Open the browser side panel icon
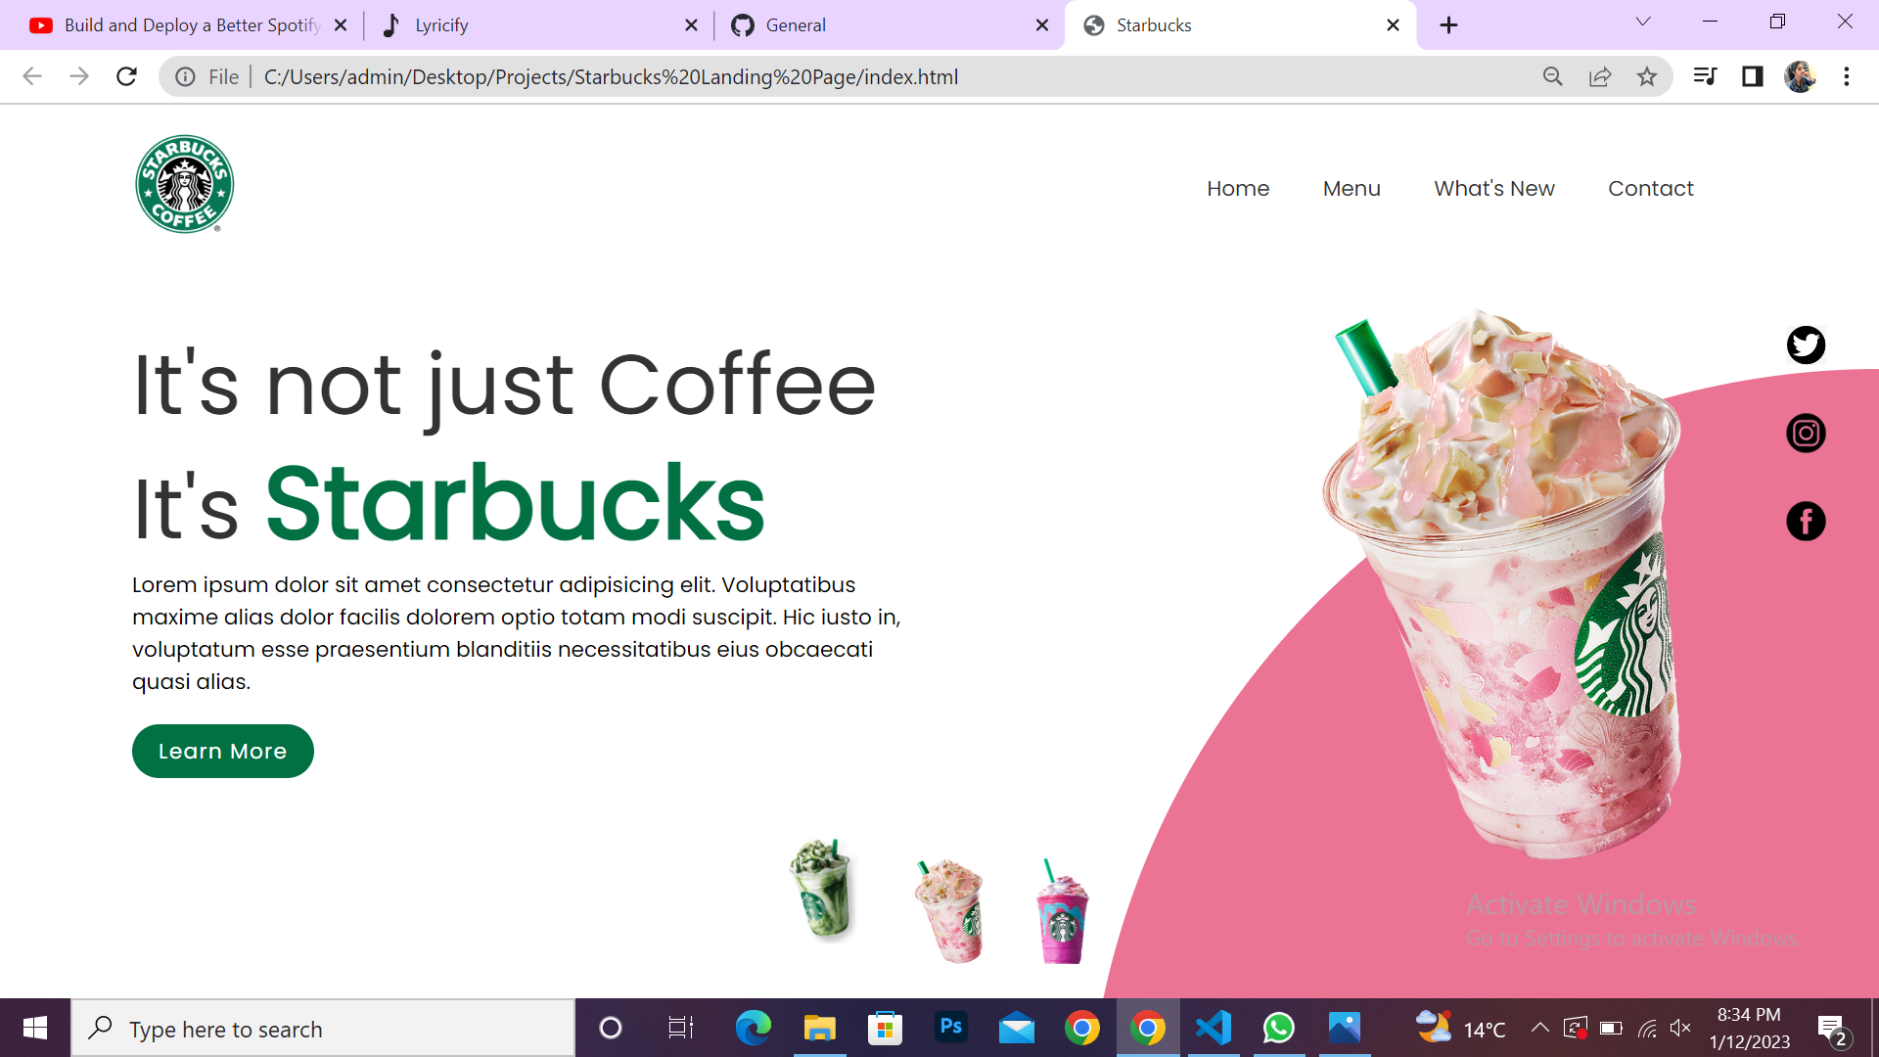 point(1752,76)
